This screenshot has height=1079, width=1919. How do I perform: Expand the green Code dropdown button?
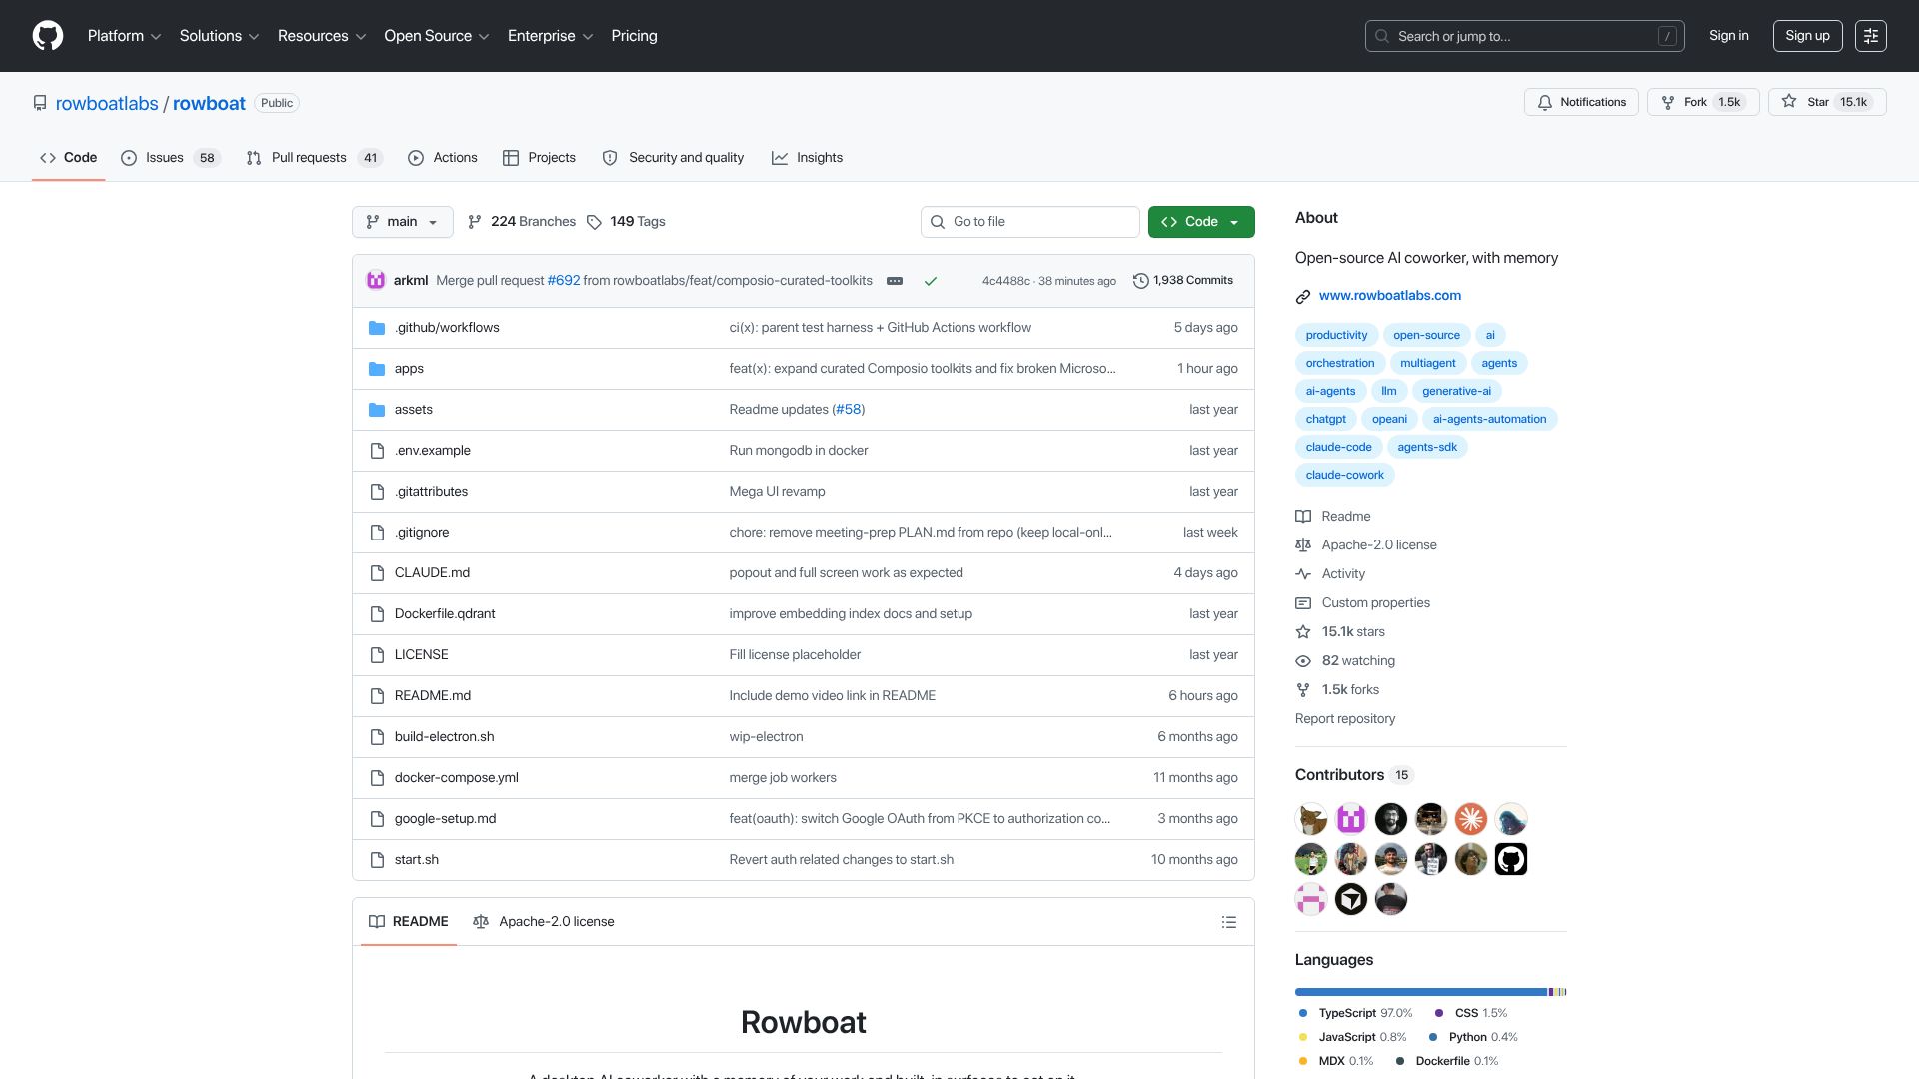[1201, 222]
